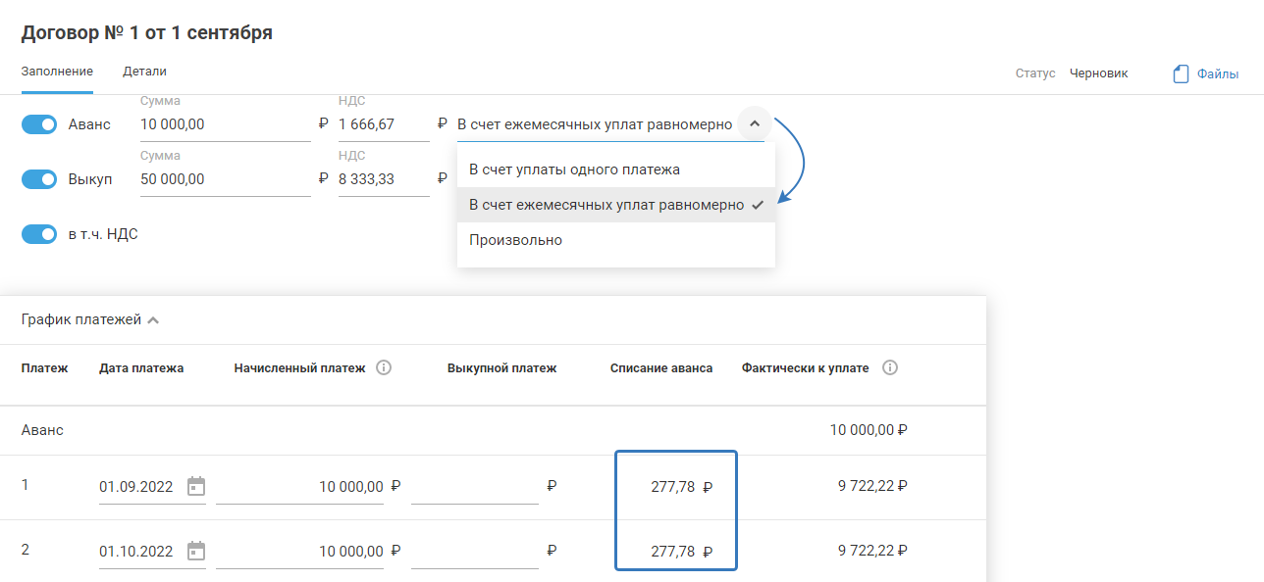Select В счет ежемесячных уплат равномерно option
Screen dimensions: 1264x582
click(606, 205)
